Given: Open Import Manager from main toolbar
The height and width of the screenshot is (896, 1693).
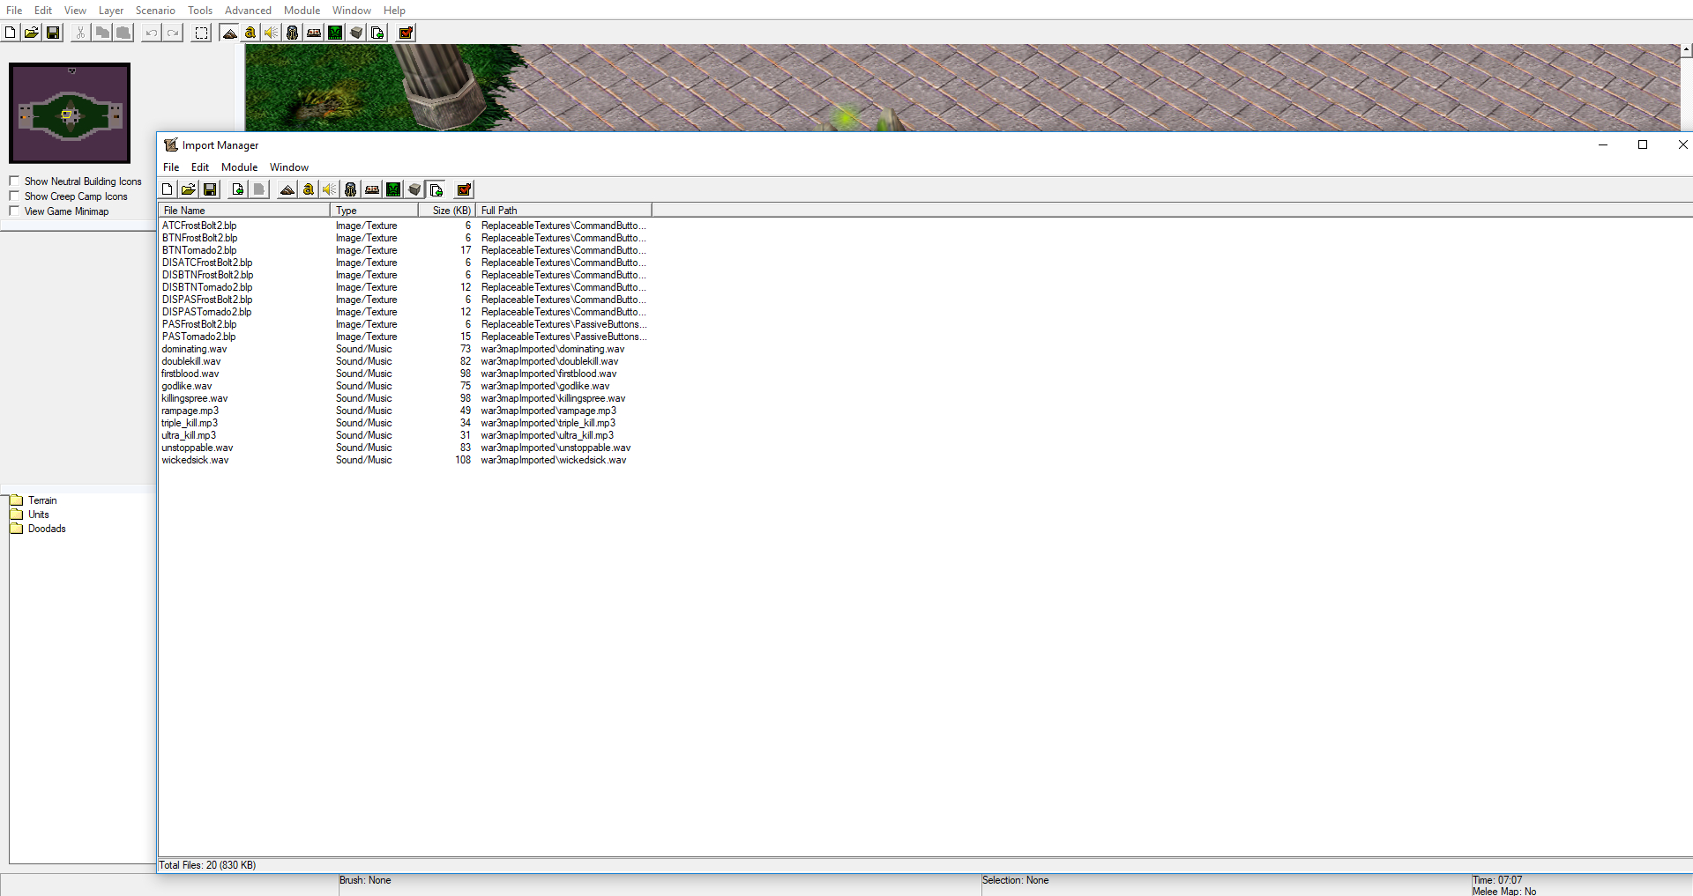Looking at the screenshot, I should click(x=377, y=33).
